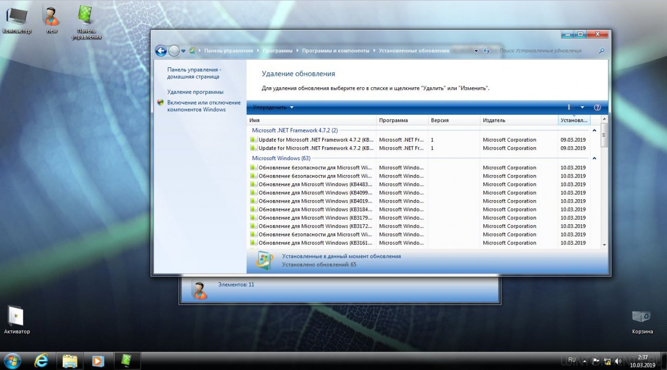Open the volume speaker tray icon
667x370 pixels.
tap(618, 361)
